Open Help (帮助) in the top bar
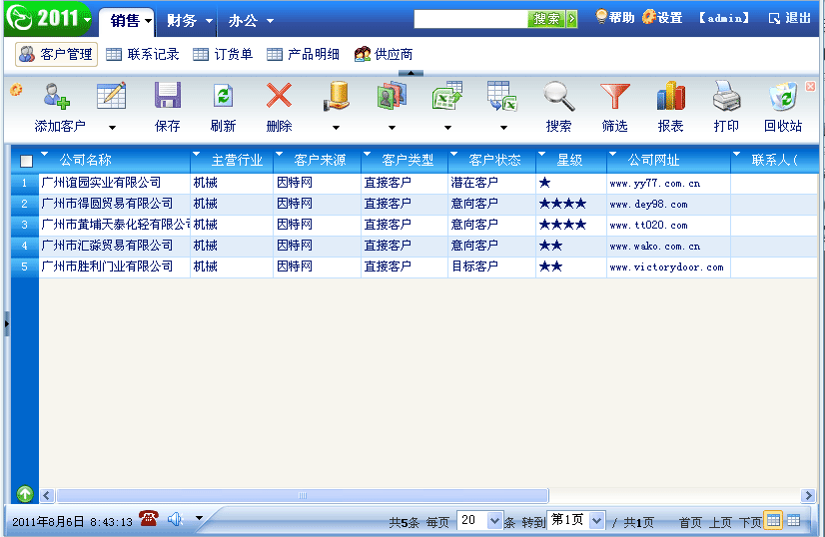 tap(614, 17)
